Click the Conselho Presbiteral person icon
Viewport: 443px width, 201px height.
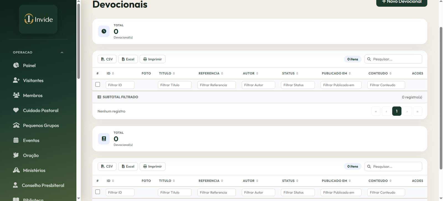pos(16,185)
